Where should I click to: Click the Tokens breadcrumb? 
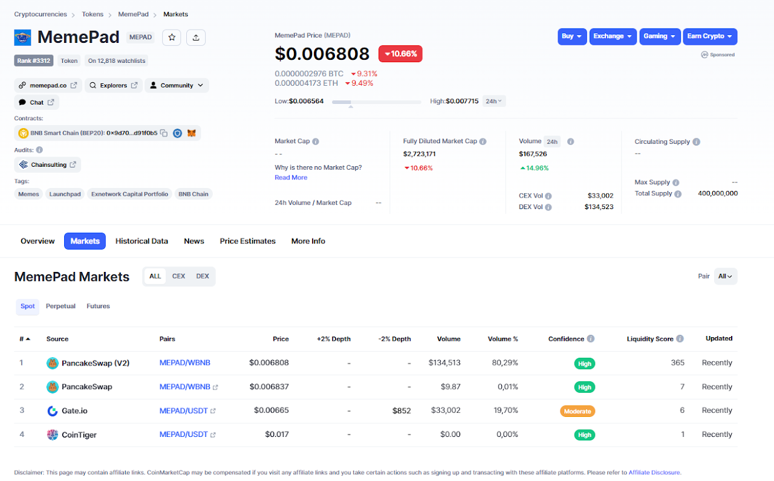click(93, 14)
